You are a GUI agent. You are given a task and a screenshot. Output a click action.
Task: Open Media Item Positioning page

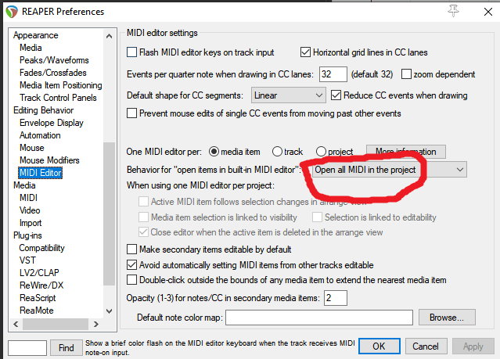(61, 85)
